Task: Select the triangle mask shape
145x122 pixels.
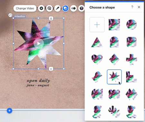Action: tap(97, 42)
